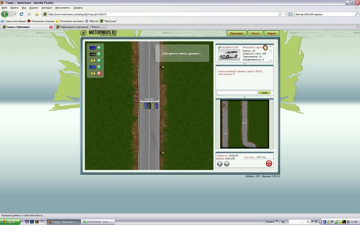Screen dimensions: 360x225
Task: Click the "Online: 207" status text
Action: (253, 176)
